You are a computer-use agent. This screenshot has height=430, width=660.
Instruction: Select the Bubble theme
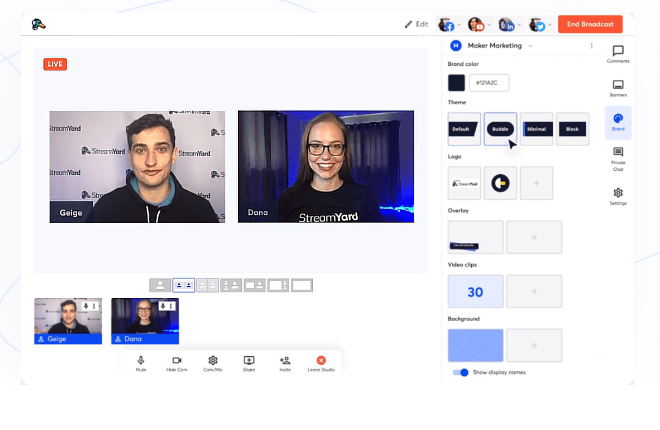[x=500, y=129]
